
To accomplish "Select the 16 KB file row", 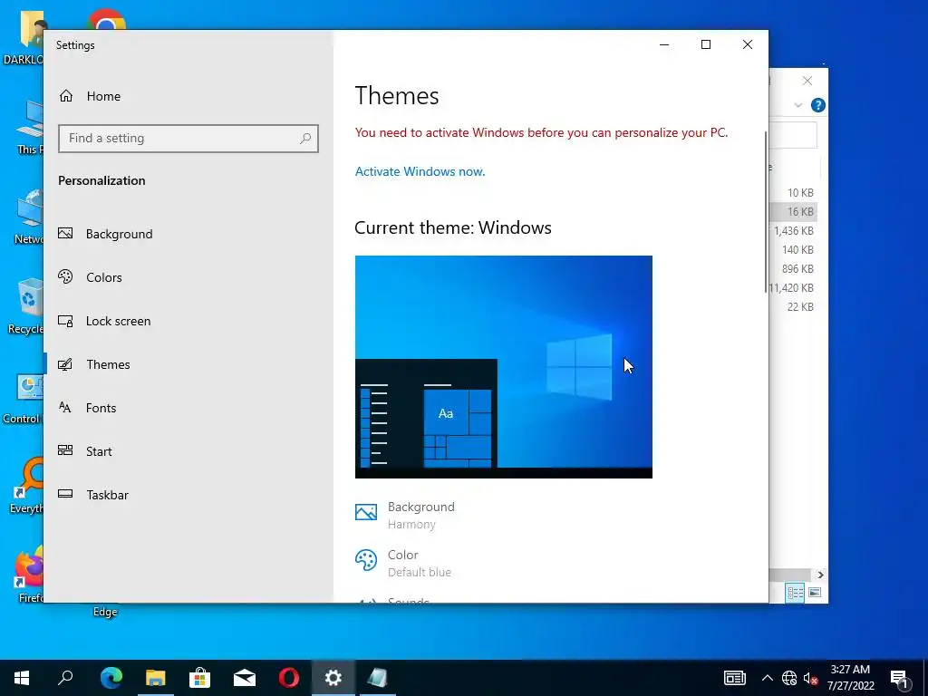I will click(x=793, y=211).
